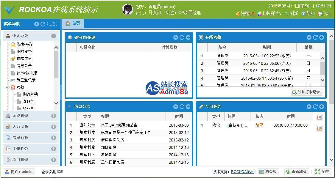This screenshot has height=178, width=335.
Task: Open notice 请假销假制度
Action: [112, 140]
